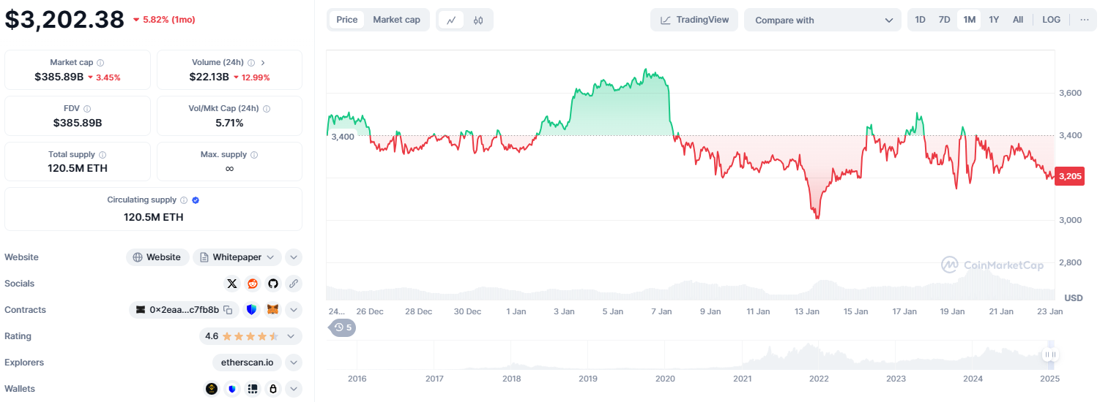Expand the Wallets list chevron

(x=294, y=389)
